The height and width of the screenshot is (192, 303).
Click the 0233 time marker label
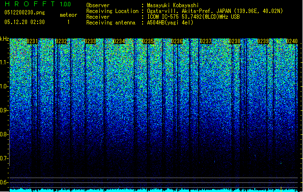coord(90,41)
